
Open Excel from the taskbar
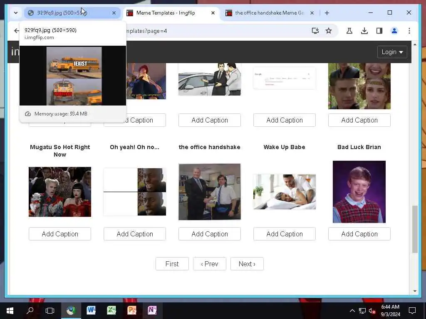point(111,311)
